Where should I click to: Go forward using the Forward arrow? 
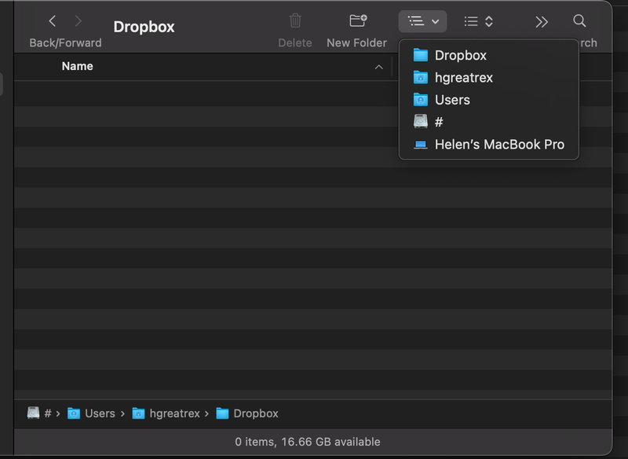pos(78,21)
